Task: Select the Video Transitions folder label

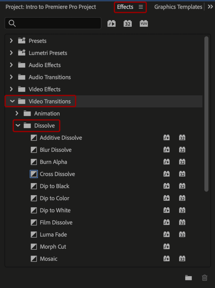Action: (50, 101)
